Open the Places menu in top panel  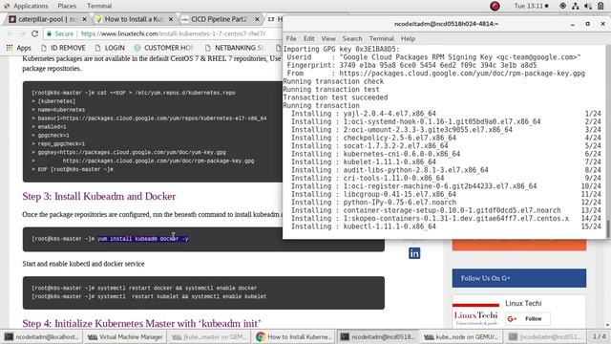(x=67, y=6)
